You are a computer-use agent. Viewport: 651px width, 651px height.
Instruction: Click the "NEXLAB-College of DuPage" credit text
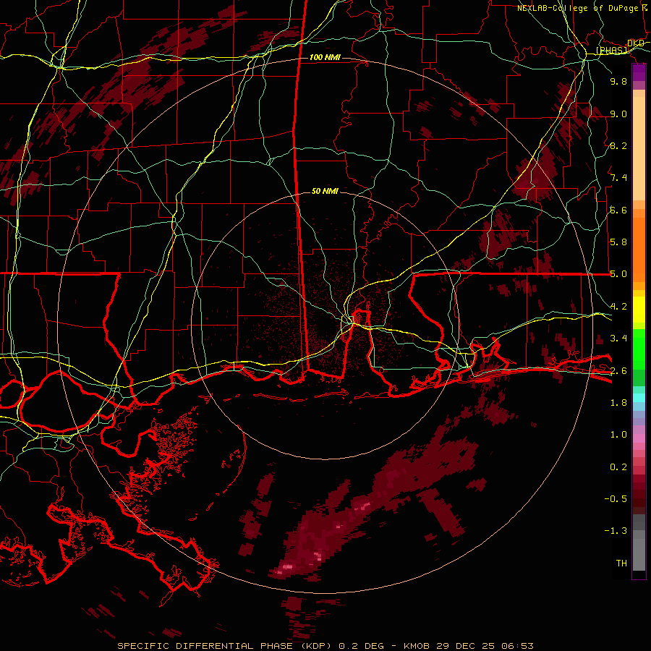click(577, 8)
